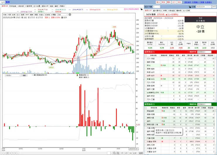
Task: Go to chart page 3
Action: click(7, 153)
